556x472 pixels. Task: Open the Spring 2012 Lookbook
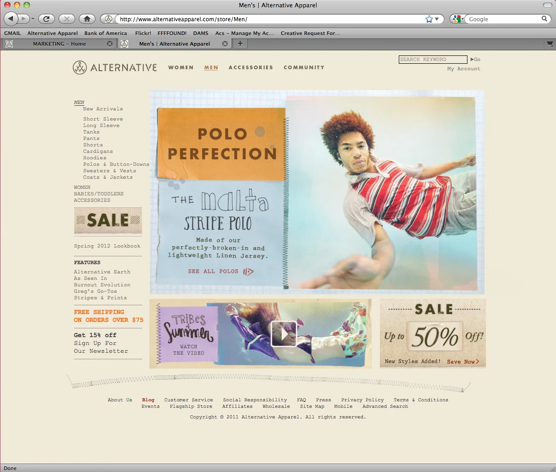coord(107,246)
